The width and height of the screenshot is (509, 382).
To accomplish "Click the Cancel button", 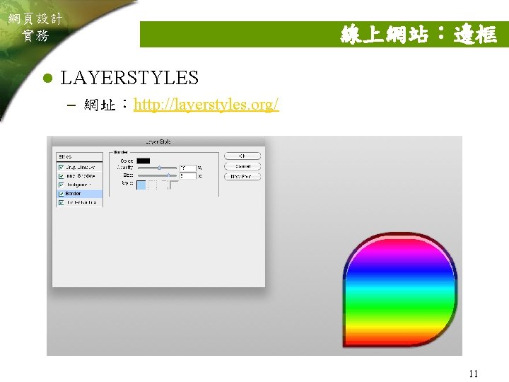I will point(242,166).
